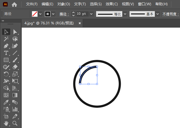The height and width of the screenshot is (128, 180).
Task: Pick the Mesh tool
Action: 6,95
